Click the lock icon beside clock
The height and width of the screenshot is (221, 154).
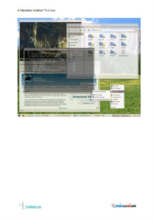[x=134, y=116]
